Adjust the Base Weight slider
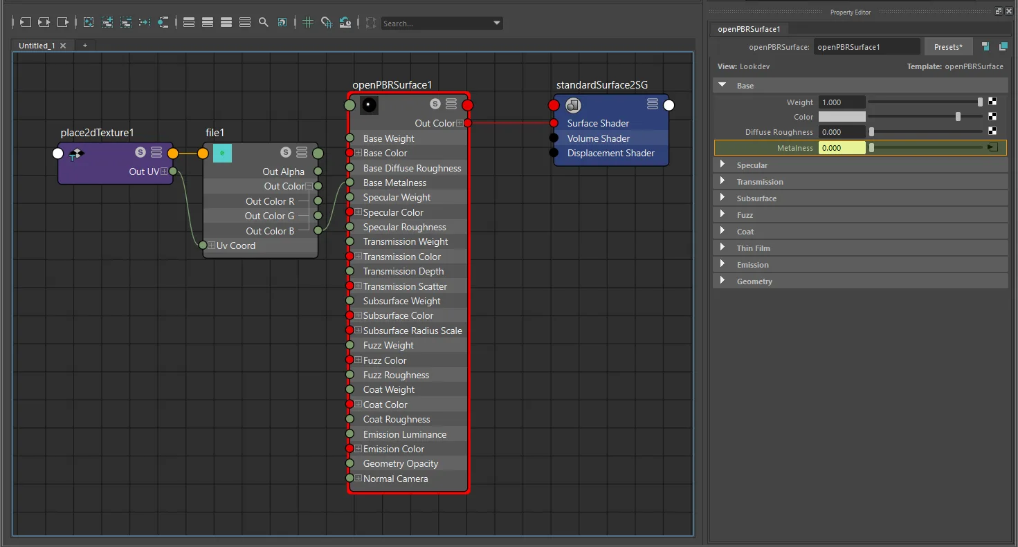The image size is (1018, 547). click(x=925, y=102)
